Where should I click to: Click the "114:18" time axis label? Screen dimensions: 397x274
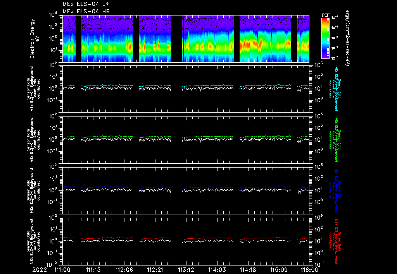(x=248, y=270)
